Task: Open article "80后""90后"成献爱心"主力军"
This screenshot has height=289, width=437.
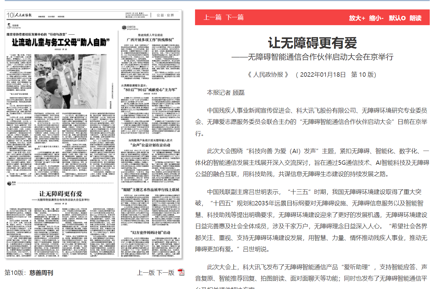Action: (150, 90)
